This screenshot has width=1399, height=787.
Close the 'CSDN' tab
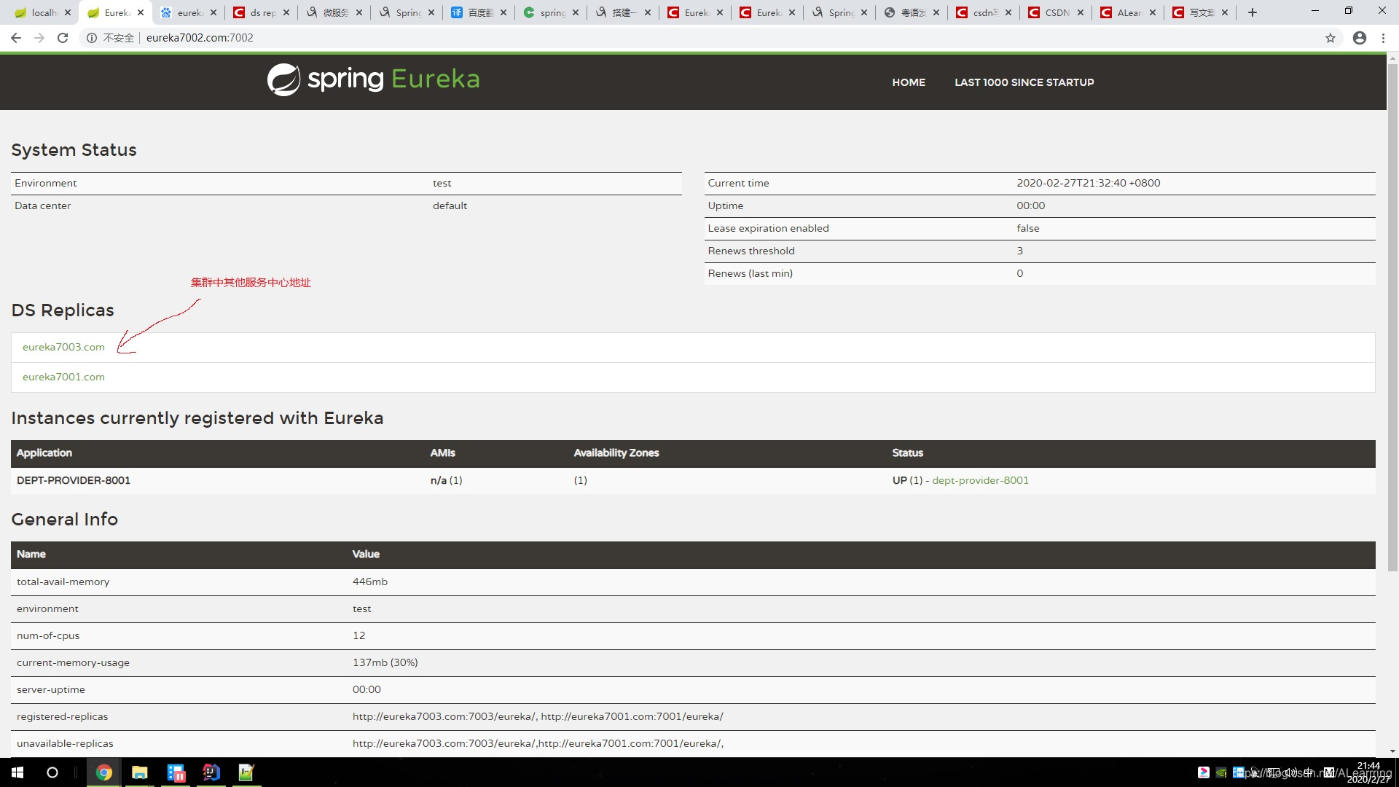click(1081, 12)
